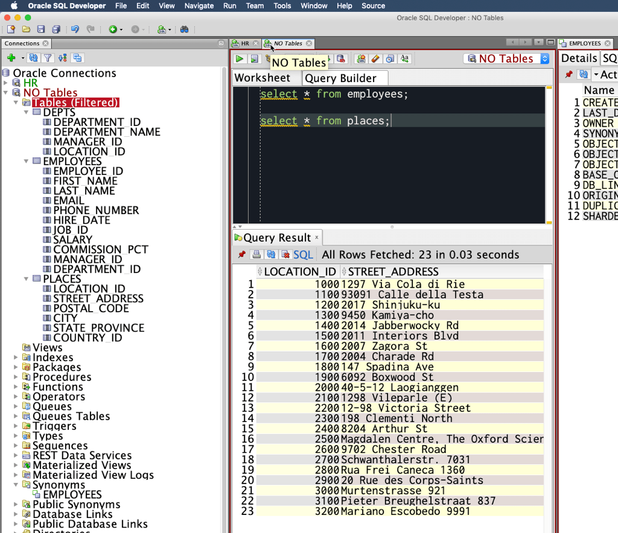
Task: Switch to the Query Builder tab
Action: pos(340,78)
